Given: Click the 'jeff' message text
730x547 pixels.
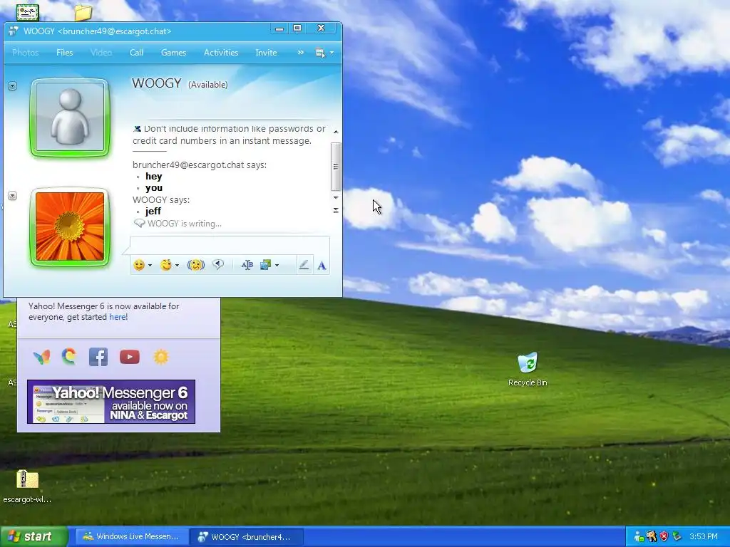Looking at the screenshot, I should (153, 211).
